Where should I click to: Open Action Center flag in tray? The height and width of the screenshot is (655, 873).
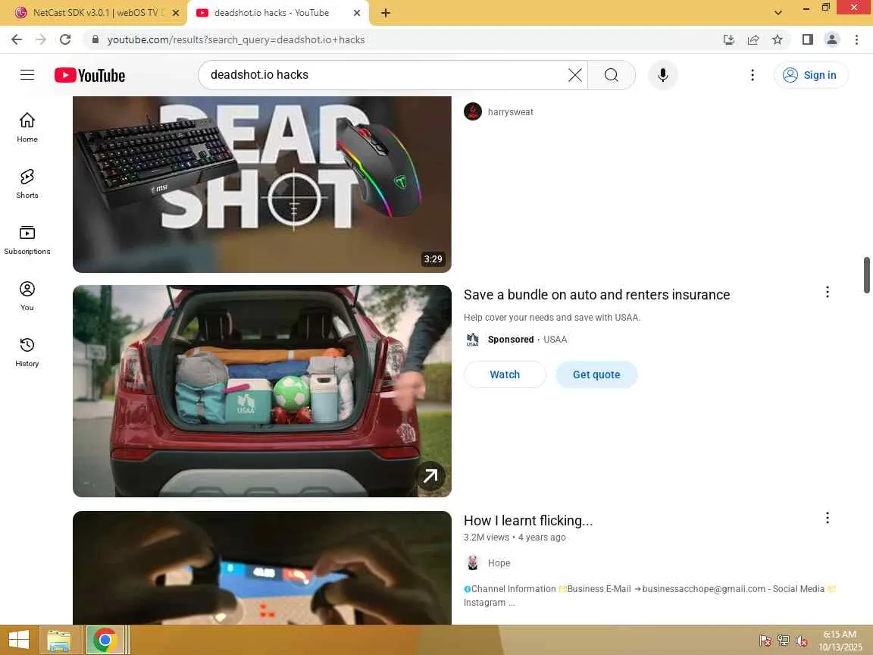coord(765,641)
